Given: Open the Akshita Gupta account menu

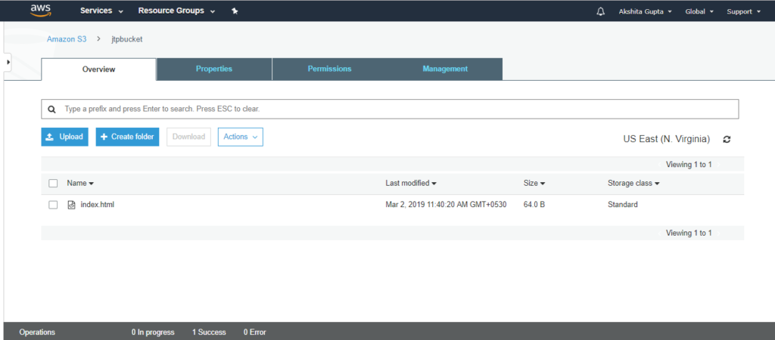Looking at the screenshot, I should (x=645, y=11).
